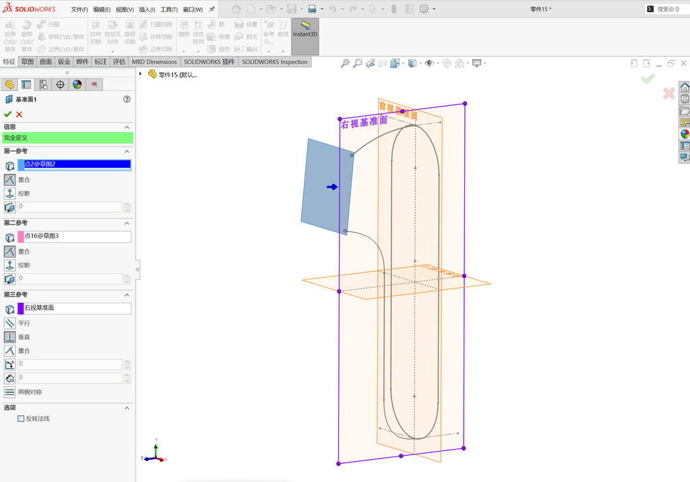690x482 pixels.
Task: Select 投影 option under 第一参考
Action: 9,193
